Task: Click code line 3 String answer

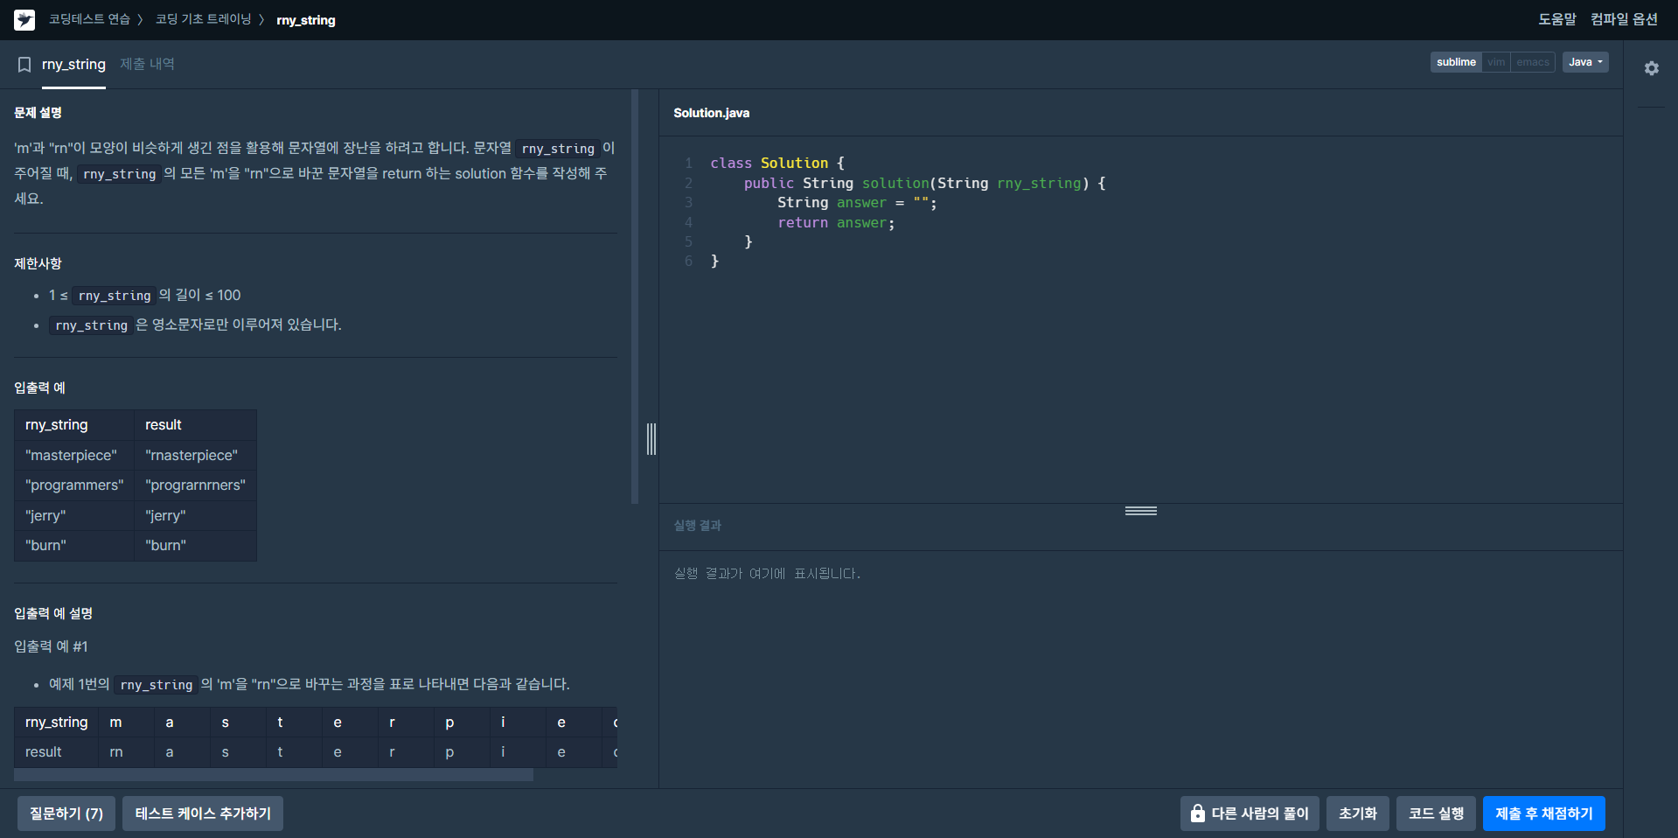Action: tap(857, 203)
